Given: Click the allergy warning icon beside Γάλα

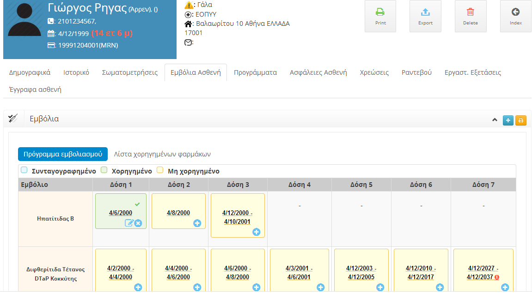Looking at the screenshot, I should click(189, 5).
